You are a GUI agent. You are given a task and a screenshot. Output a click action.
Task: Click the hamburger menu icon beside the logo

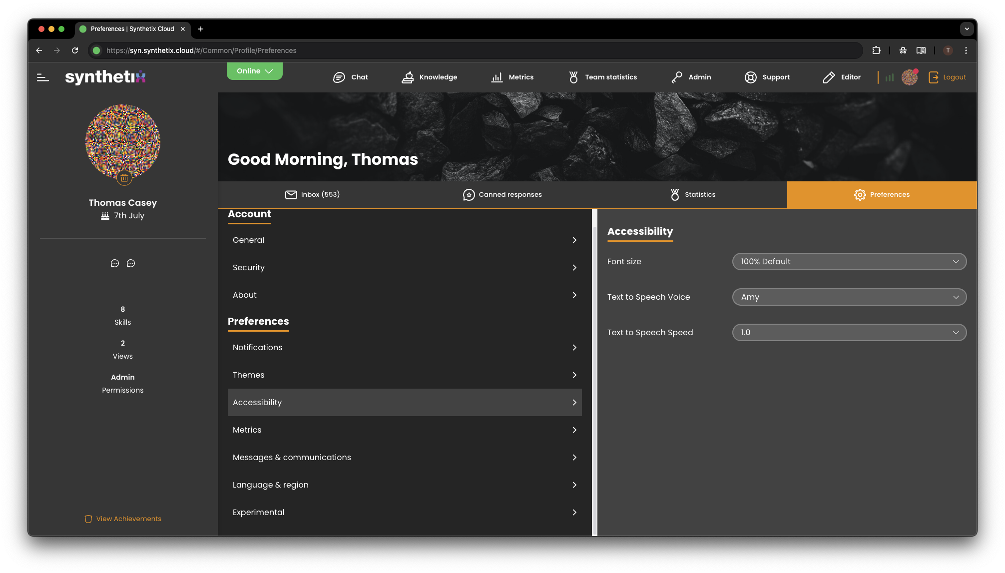click(x=43, y=77)
